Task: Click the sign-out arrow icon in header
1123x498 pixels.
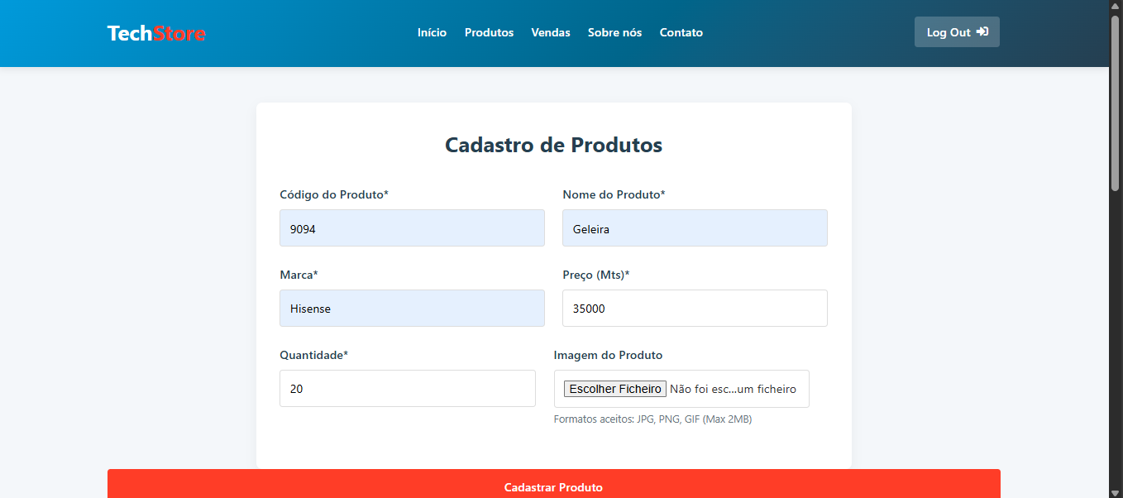Action: pos(982,32)
